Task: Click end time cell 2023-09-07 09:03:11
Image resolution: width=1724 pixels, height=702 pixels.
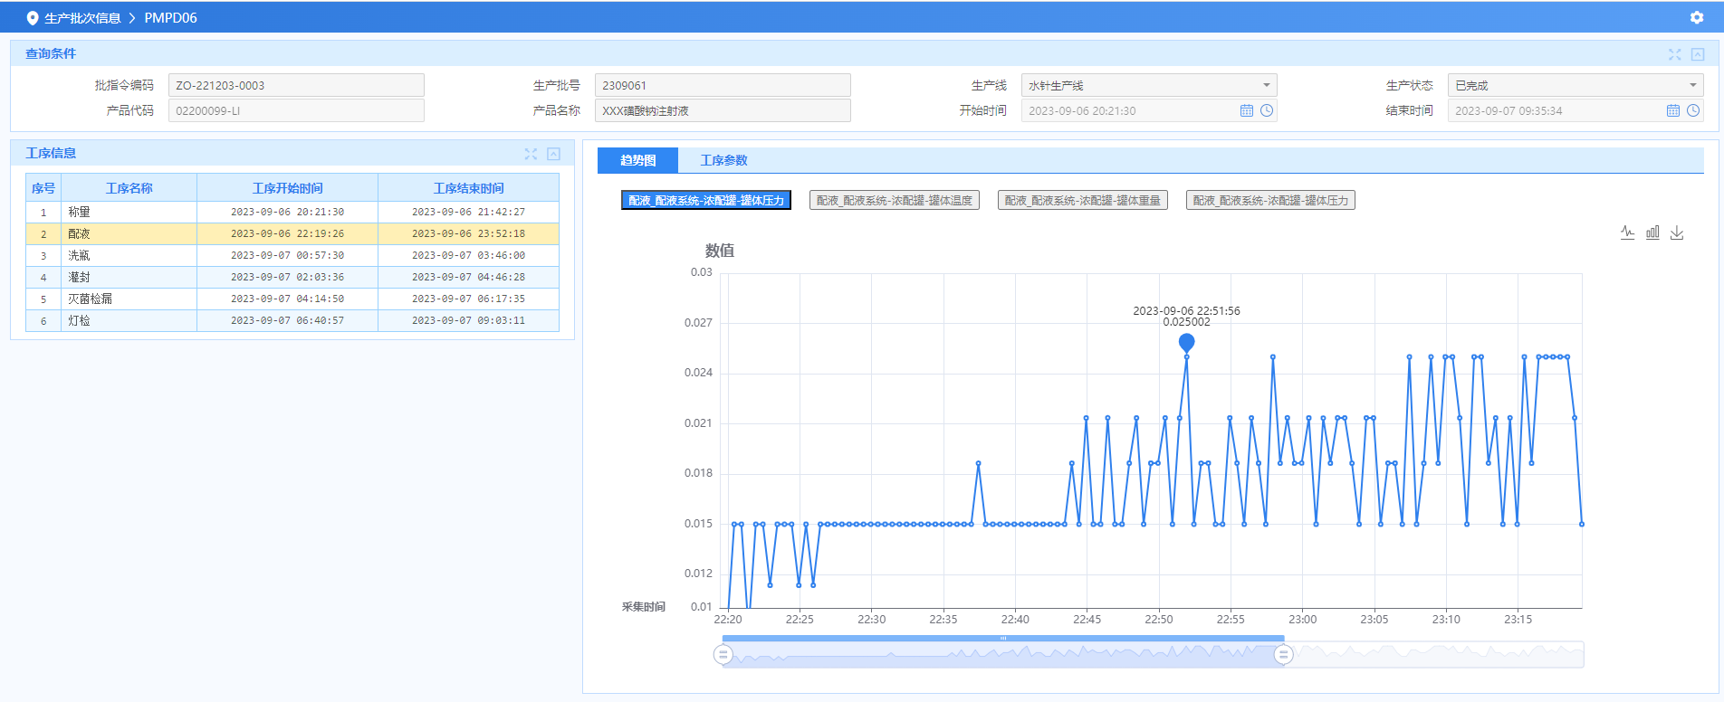Action: (x=468, y=320)
